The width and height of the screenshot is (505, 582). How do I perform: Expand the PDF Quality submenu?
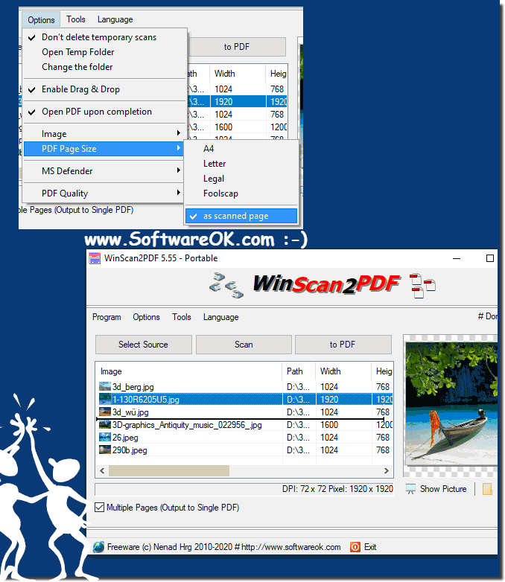(x=104, y=193)
